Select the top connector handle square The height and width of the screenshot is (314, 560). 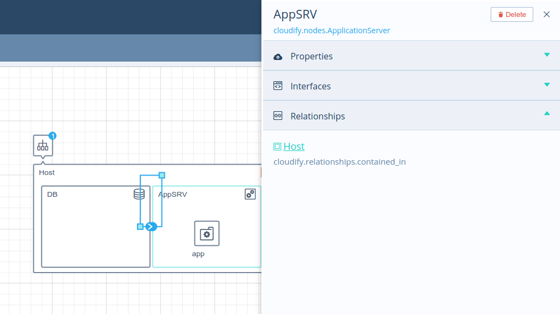[x=162, y=175]
